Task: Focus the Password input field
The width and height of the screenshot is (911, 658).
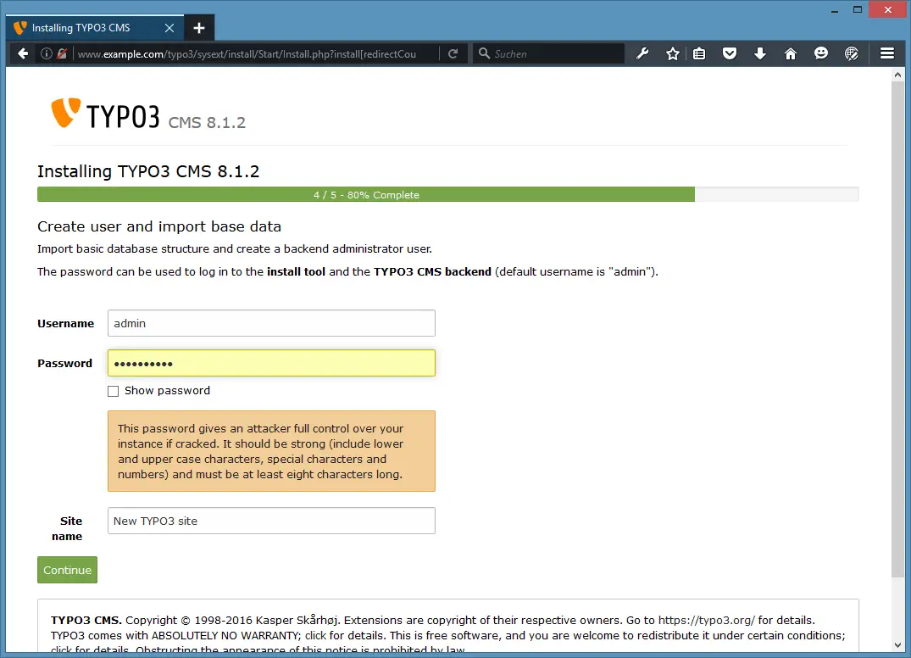Action: tap(271, 363)
